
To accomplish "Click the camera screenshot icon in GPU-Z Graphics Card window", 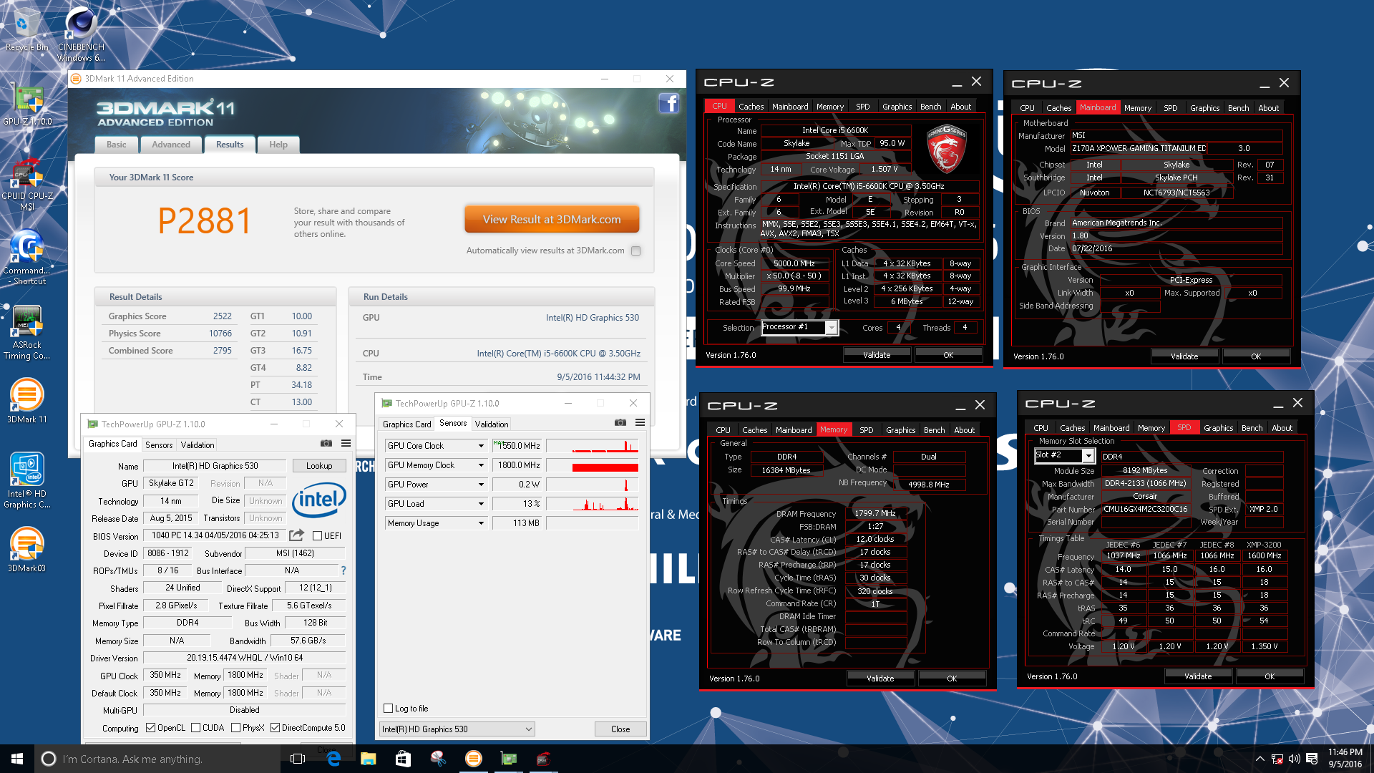I will point(326,444).
